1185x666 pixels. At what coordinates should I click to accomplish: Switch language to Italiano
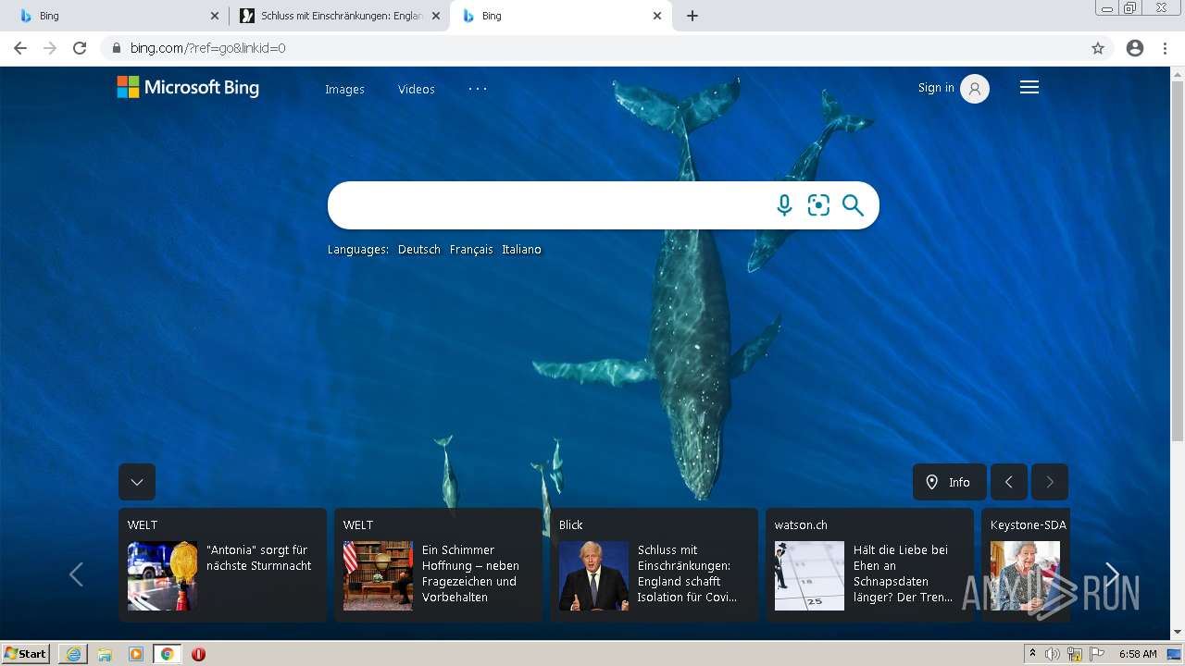[x=521, y=250]
